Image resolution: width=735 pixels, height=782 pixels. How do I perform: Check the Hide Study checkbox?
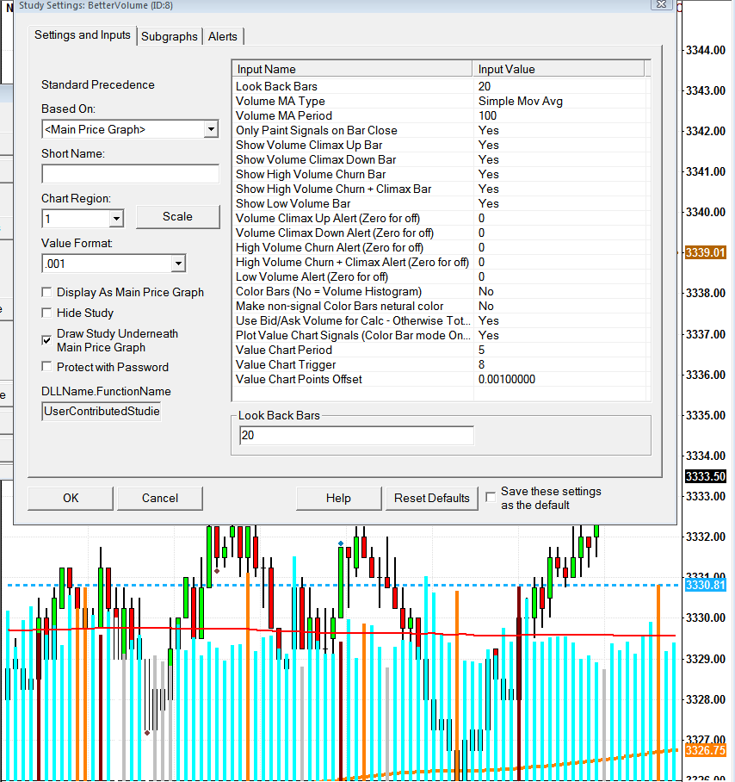(47, 313)
